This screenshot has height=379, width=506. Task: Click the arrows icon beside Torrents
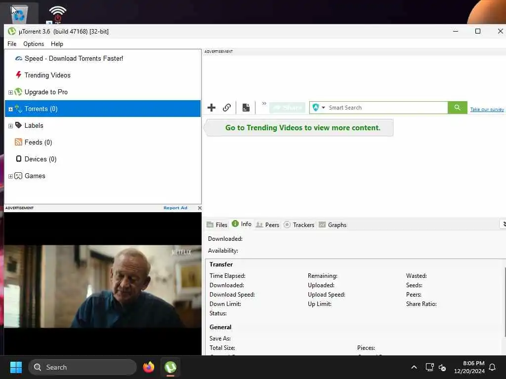[18, 109]
